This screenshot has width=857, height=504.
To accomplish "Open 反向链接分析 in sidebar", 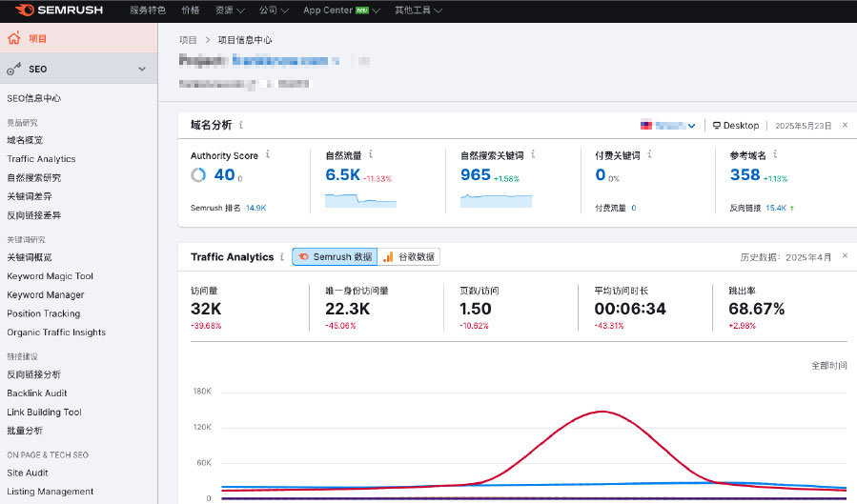I will coord(34,374).
